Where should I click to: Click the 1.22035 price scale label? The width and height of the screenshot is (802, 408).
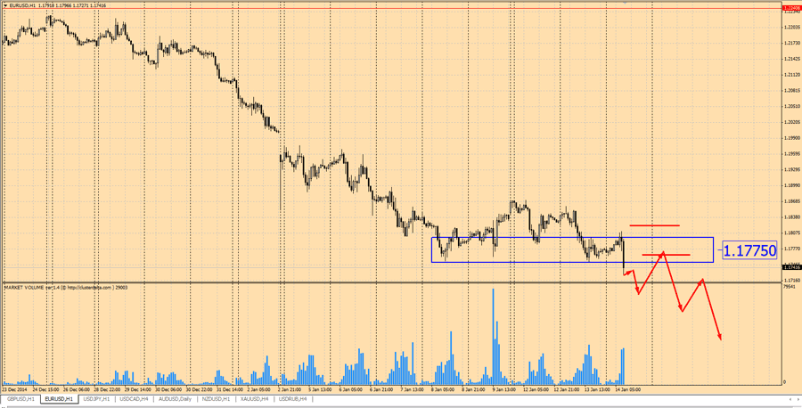[790, 27]
